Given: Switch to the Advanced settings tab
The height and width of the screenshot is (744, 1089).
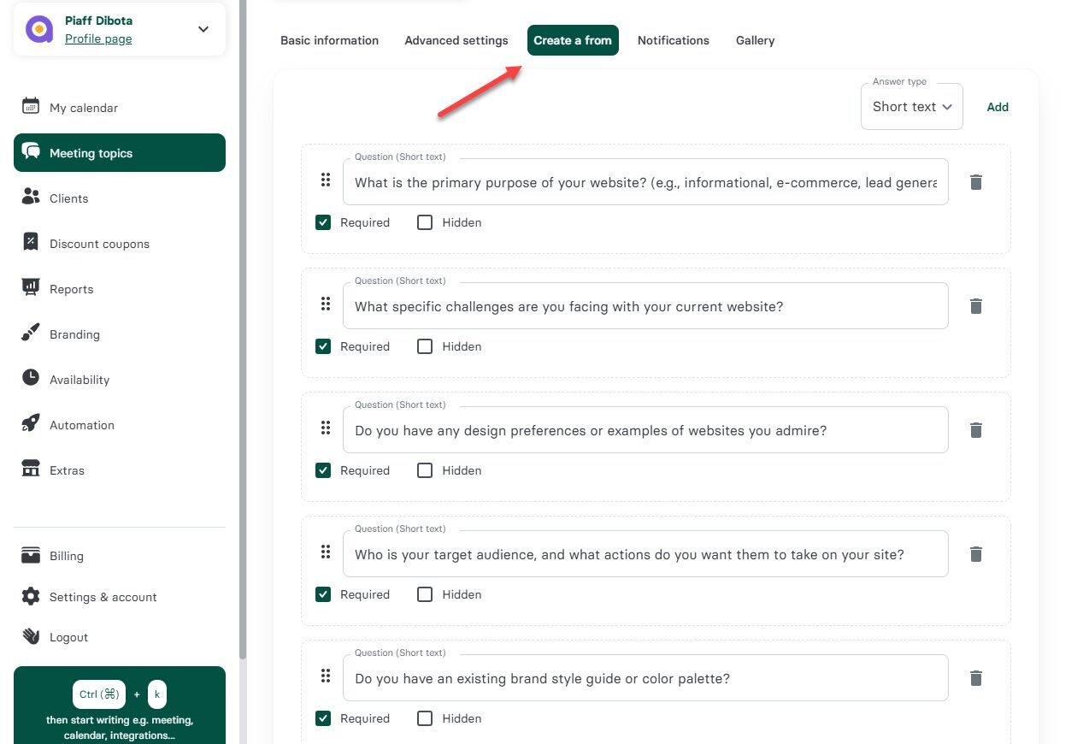Looking at the screenshot, I should click(x=456, y=40).
